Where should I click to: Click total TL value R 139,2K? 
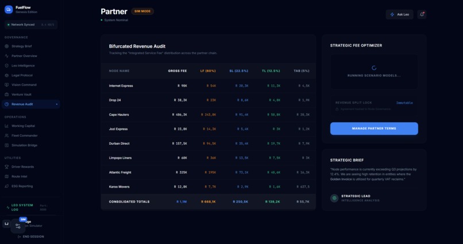coord(272,202)
